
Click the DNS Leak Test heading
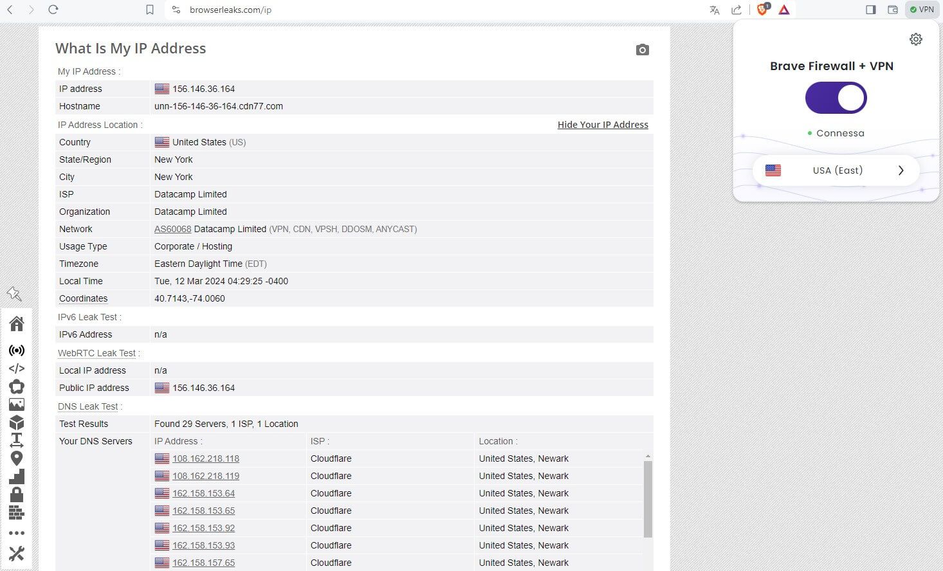(x=88, y=406)
